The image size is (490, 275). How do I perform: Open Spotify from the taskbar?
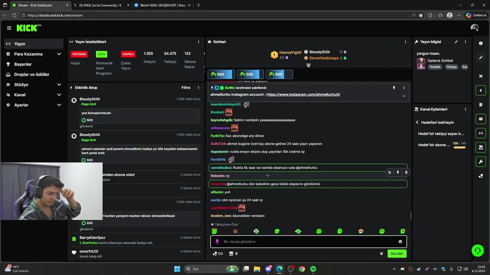pyautogui.click(x=313, y=269)
